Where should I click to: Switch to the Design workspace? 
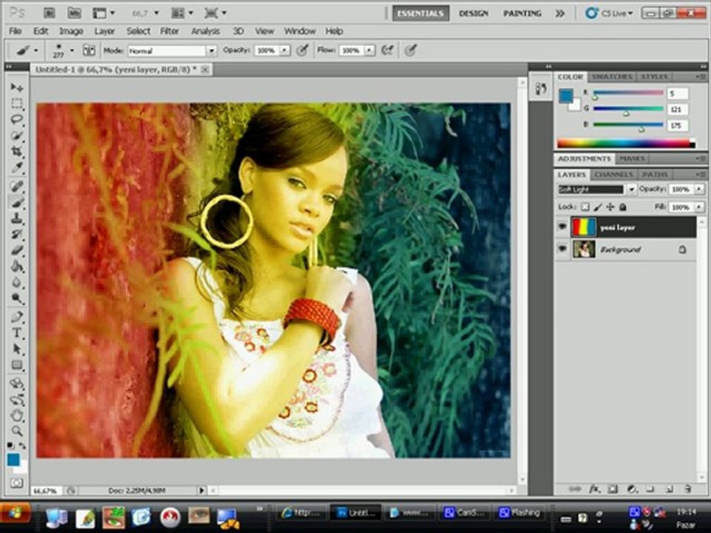pyautogui.click(x=473, y=13)
